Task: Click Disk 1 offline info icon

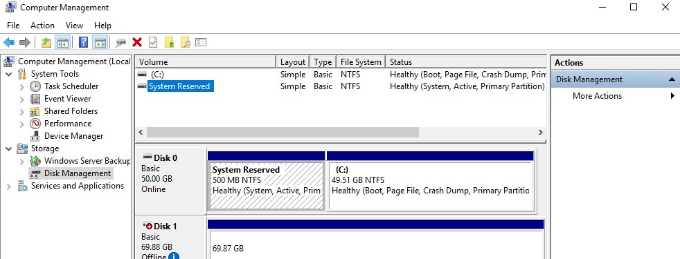Action: (174, 256)
